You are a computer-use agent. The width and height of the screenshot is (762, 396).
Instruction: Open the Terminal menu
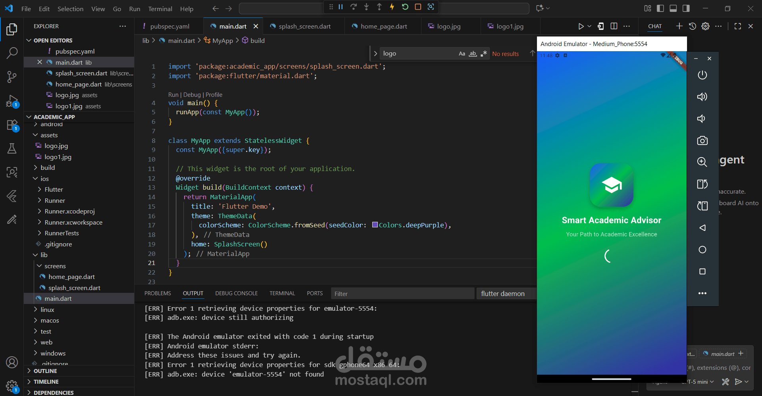coord(160,9)
